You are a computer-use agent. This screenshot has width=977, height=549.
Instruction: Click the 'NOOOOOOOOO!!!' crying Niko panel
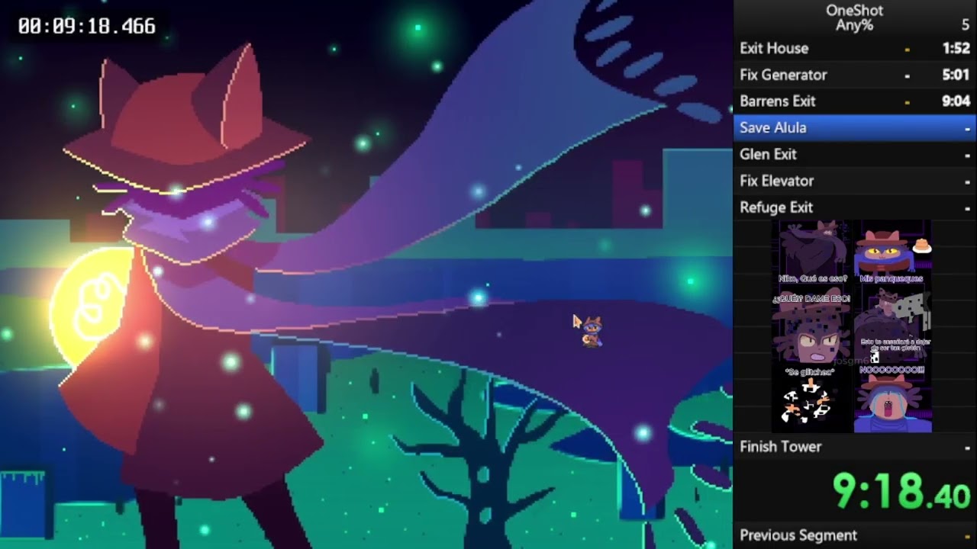(892, 399)
